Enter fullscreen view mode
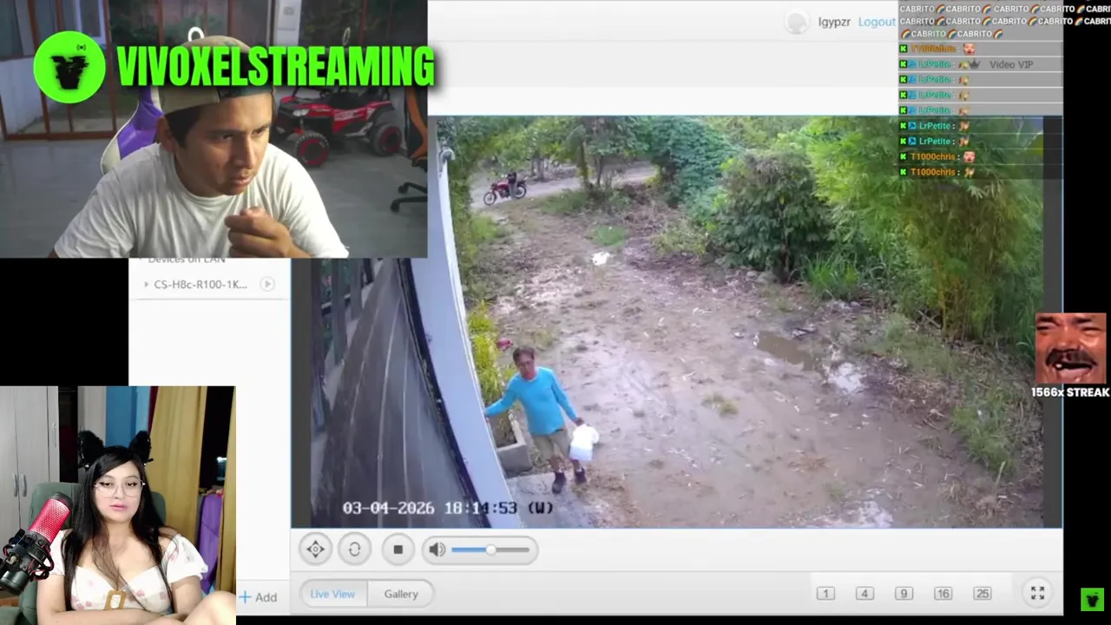The width and height of the screenshot is (1111, 625). (x=1037, y=593)
